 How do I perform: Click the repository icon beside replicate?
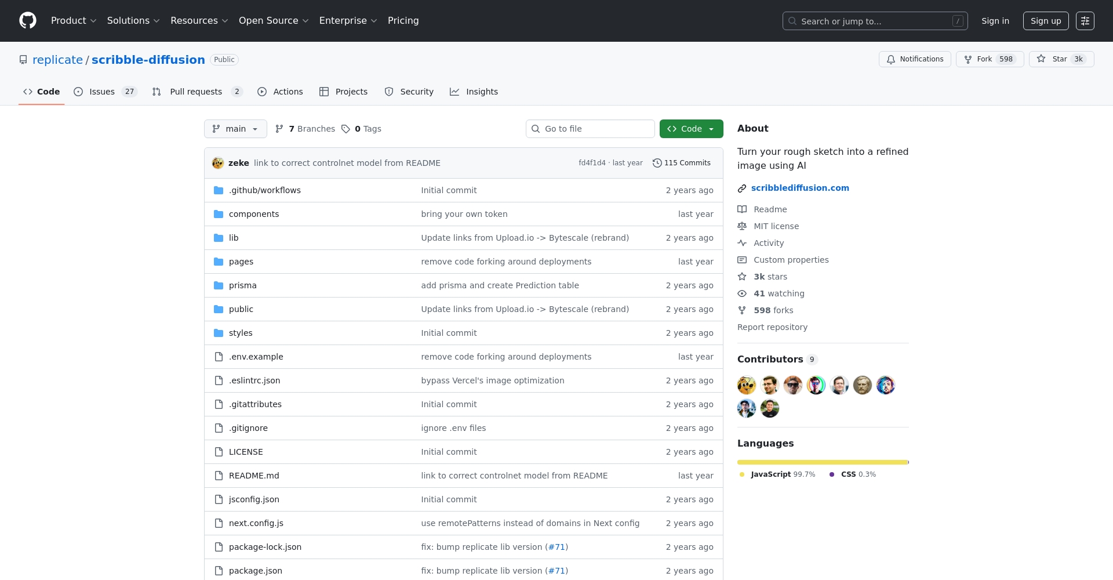[23, 60]
